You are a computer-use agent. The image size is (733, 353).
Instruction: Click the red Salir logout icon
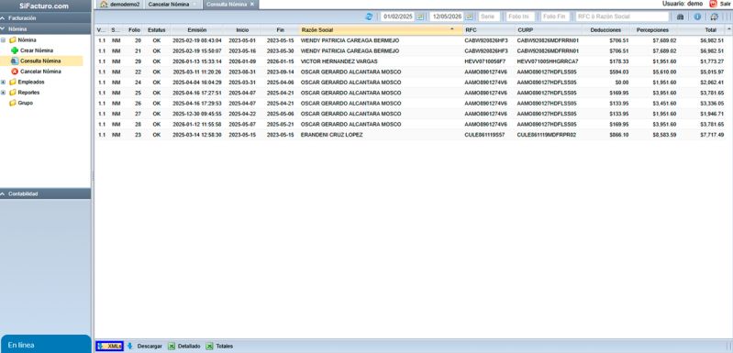point(713,4)
